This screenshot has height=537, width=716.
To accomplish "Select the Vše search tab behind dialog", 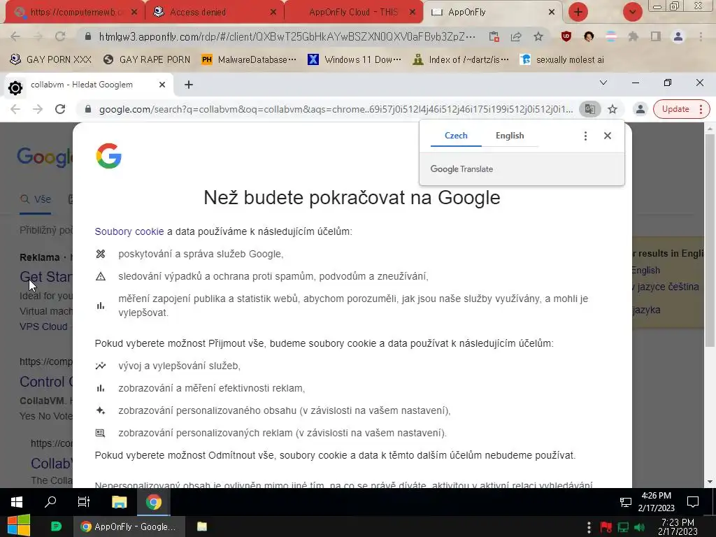I will (36, 199).
